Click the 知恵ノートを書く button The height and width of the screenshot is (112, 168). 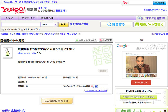[149, 25]
